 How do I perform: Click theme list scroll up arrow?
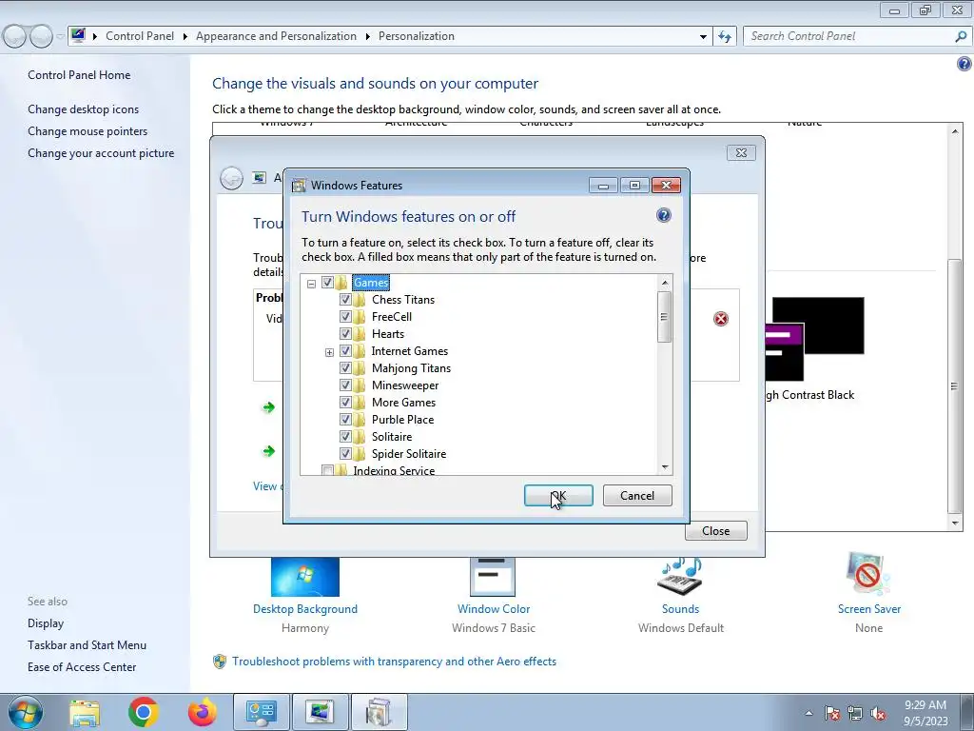point(955,131)
